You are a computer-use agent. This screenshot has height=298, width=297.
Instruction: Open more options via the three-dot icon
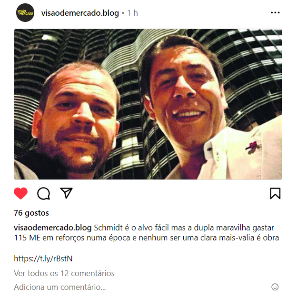[275, 13]
